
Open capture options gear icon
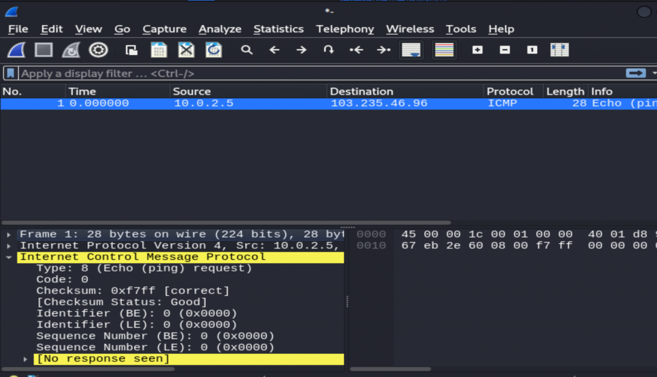pyautogui.click(x=98, y=50)
